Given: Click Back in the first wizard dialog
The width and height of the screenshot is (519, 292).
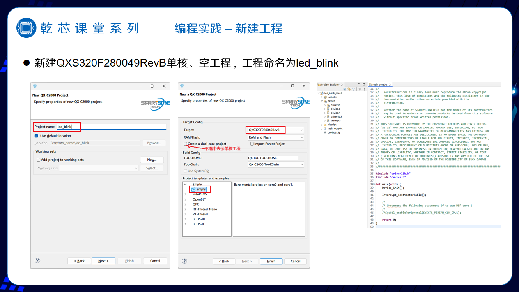Looking at the screenshot, I should (x=79, y=261).
